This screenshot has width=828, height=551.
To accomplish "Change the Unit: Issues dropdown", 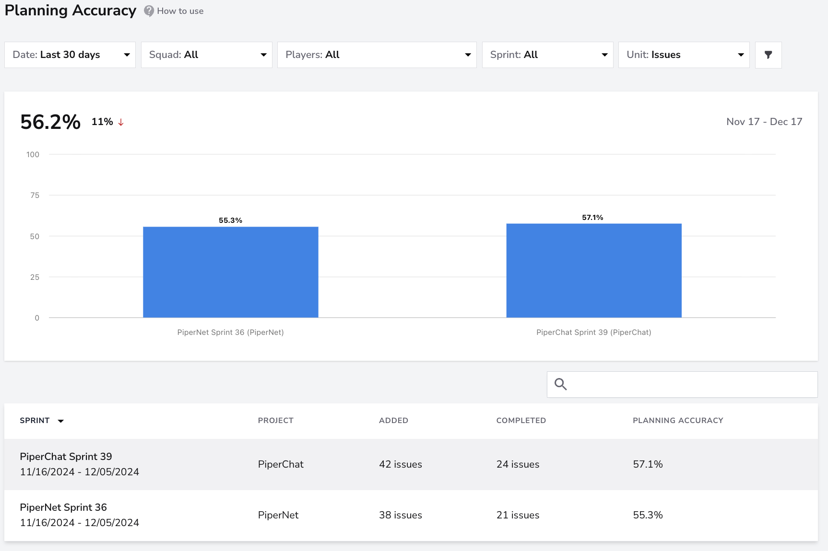I will click(684, 55).
